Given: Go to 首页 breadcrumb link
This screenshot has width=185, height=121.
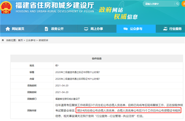Looking at the screenshot, I should point(20,40).
